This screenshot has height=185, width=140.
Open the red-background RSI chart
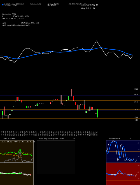coord(123,174)
